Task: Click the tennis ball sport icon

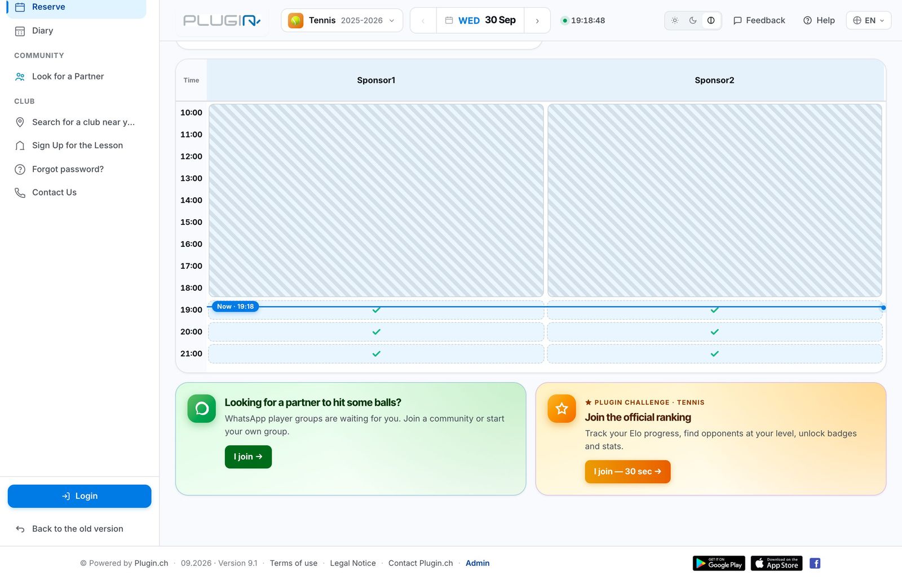Action: coord(295,21)
